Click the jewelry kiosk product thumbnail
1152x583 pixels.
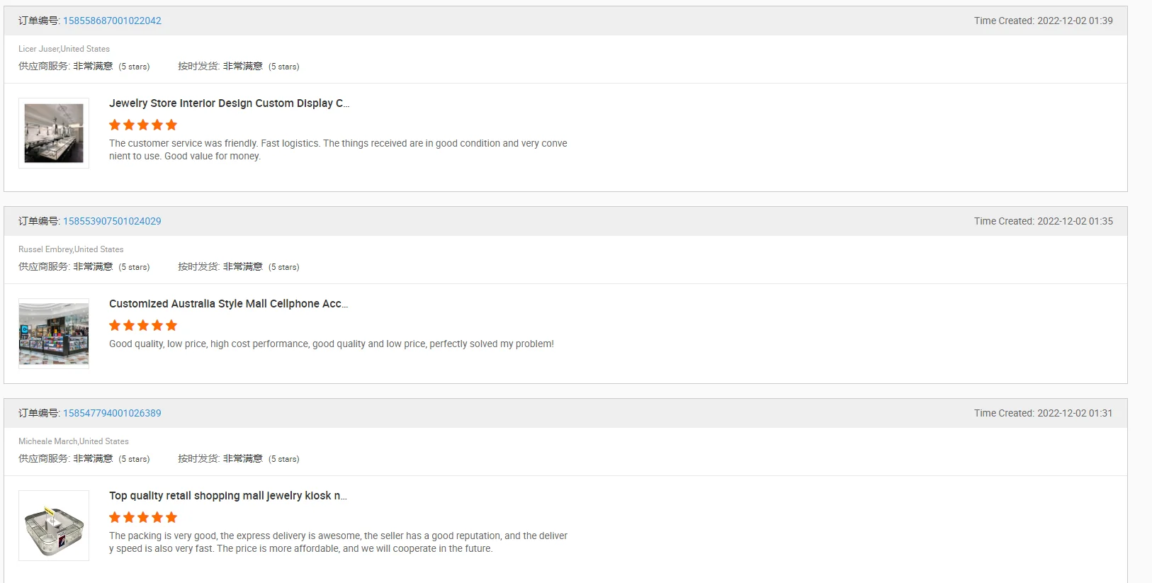pos(54,526)
